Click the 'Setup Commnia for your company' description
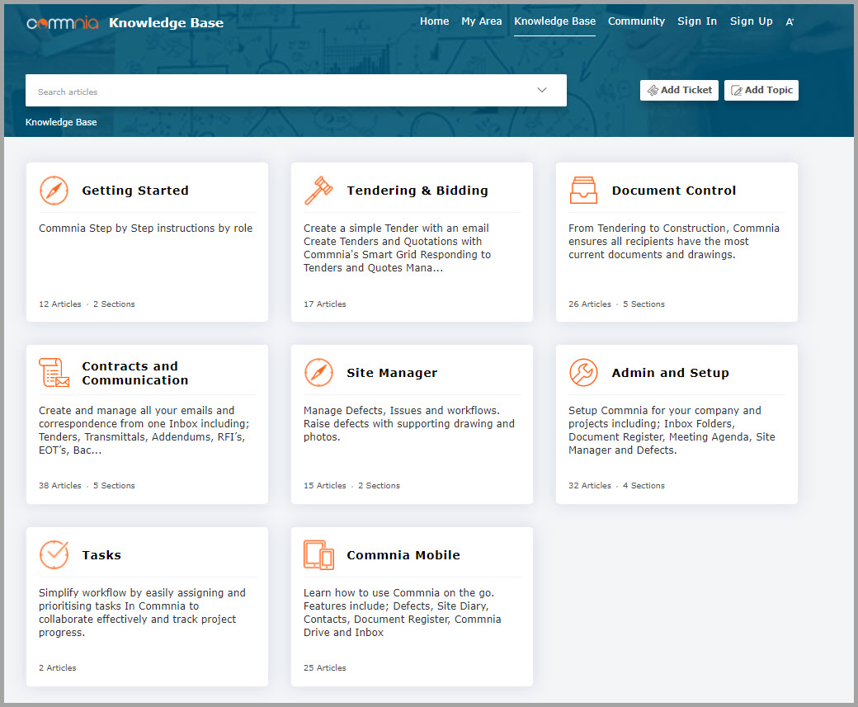The image size is (858, 707). point(672,430)
